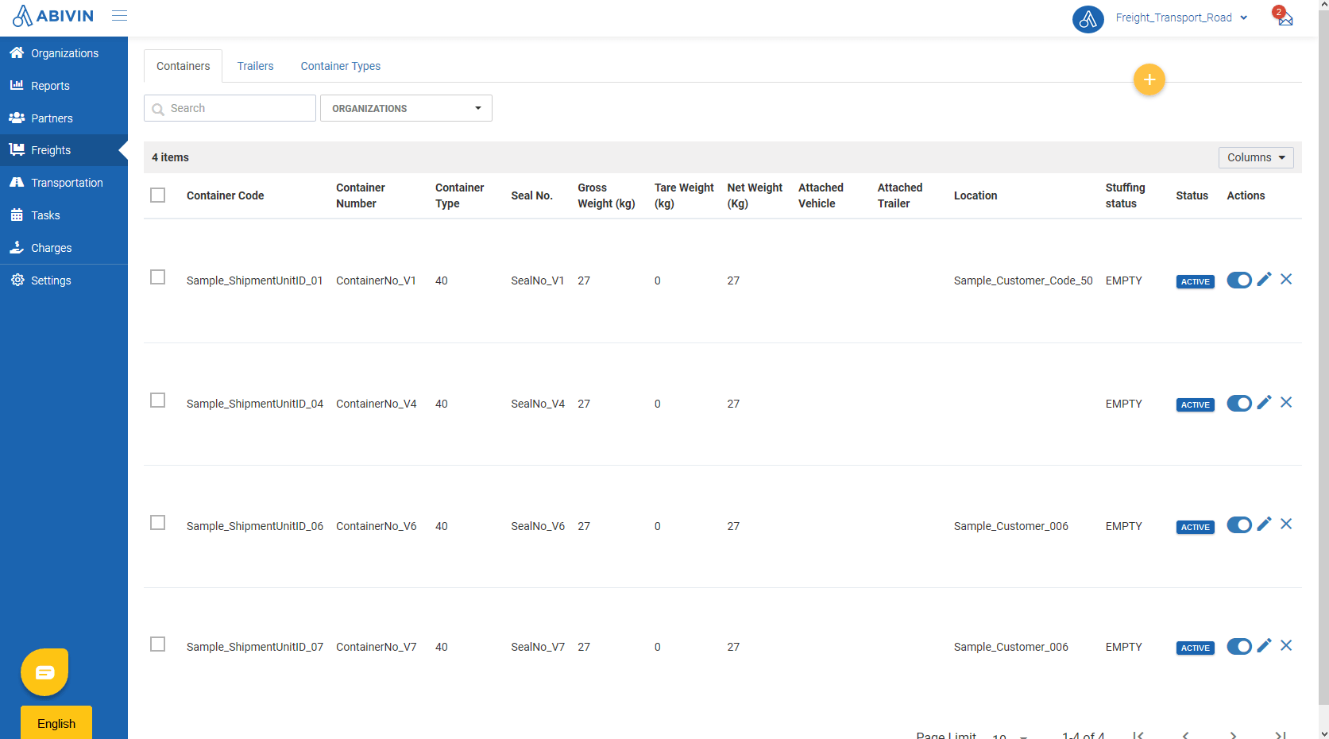This screenshot has width=1329, height=739.
Task: Switch to the Trailers tab
Action: pos(255,66)
